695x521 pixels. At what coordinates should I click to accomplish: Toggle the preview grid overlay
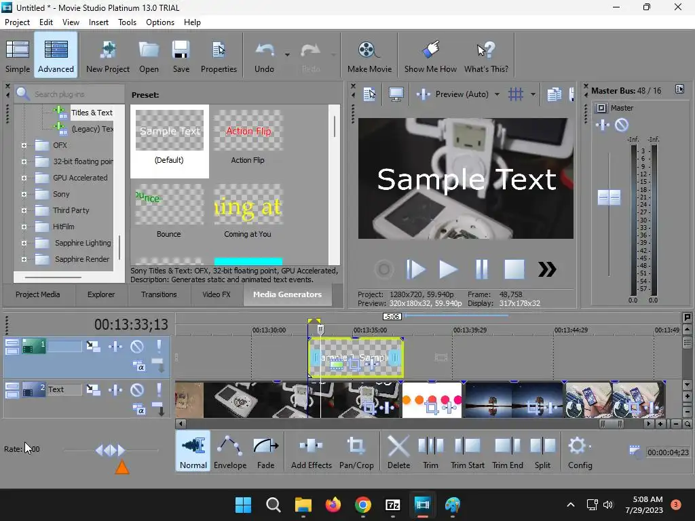516,94
